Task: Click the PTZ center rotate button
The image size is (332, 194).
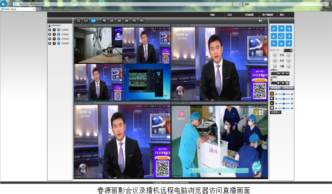Action: click(x=281, y=36)
